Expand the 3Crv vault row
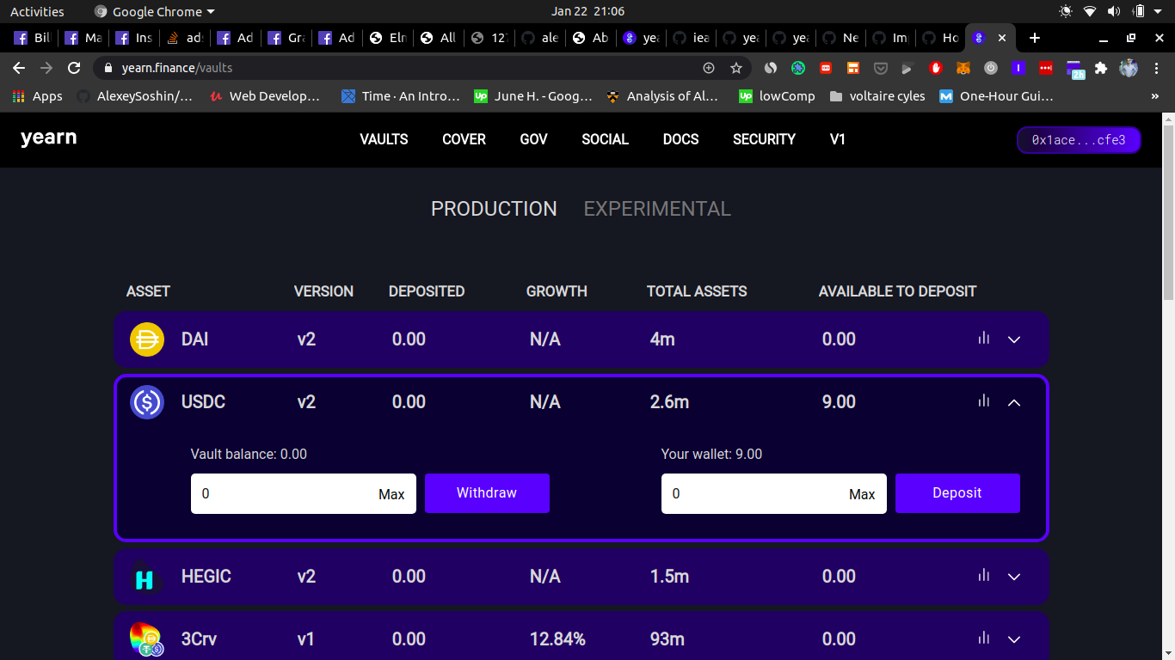 coord(1014,639)
